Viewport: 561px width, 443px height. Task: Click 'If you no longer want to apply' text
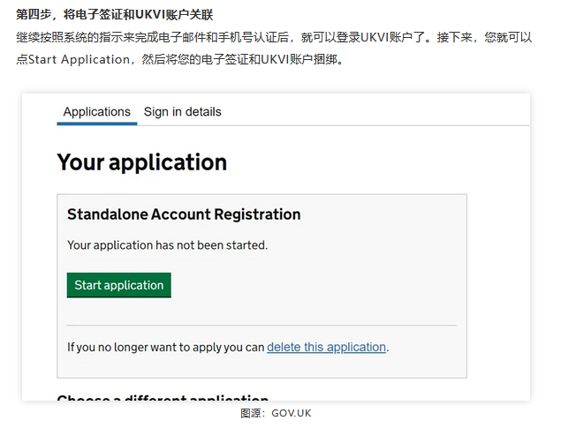[166, 347]
